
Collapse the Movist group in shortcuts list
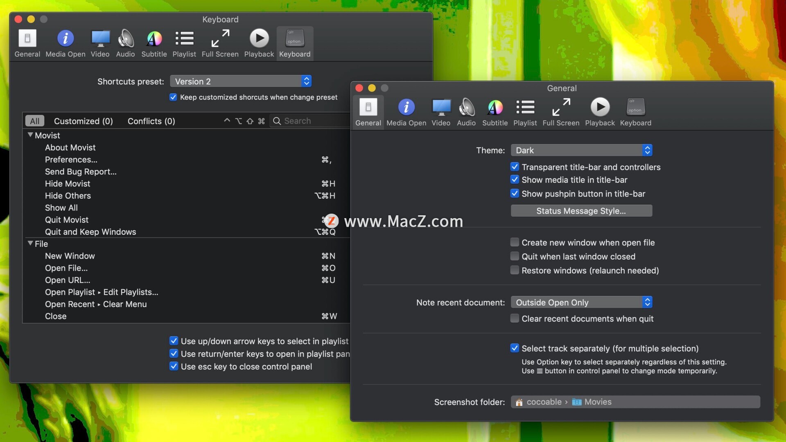(30, 135)
